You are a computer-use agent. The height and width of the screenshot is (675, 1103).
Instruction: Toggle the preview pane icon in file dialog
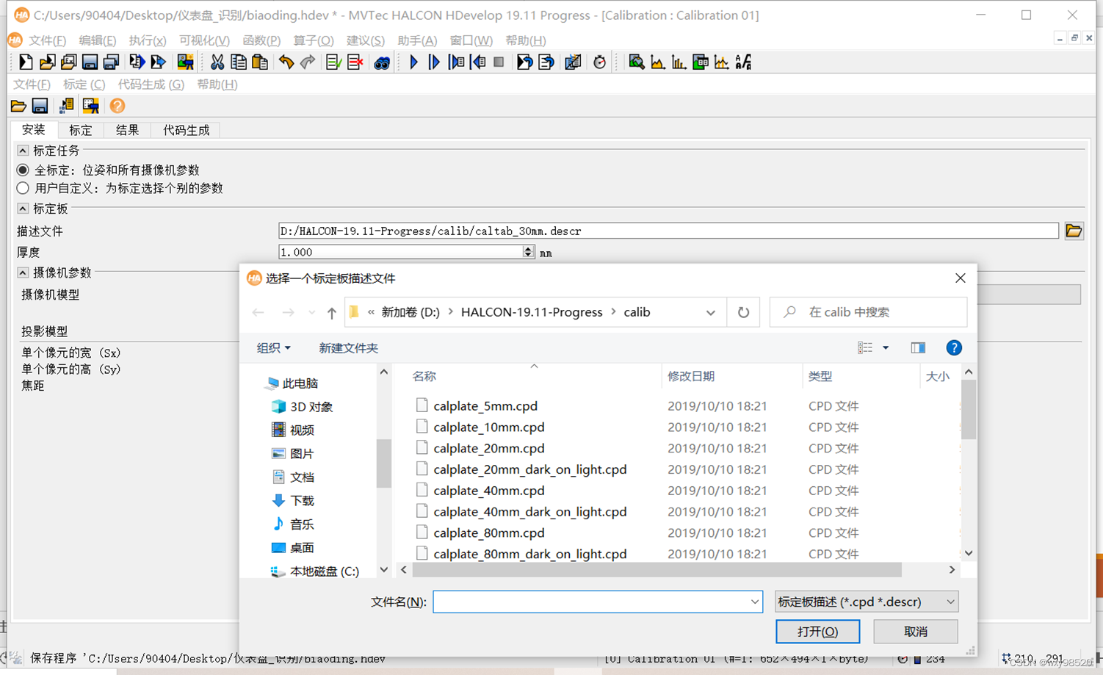click(918, 347)
